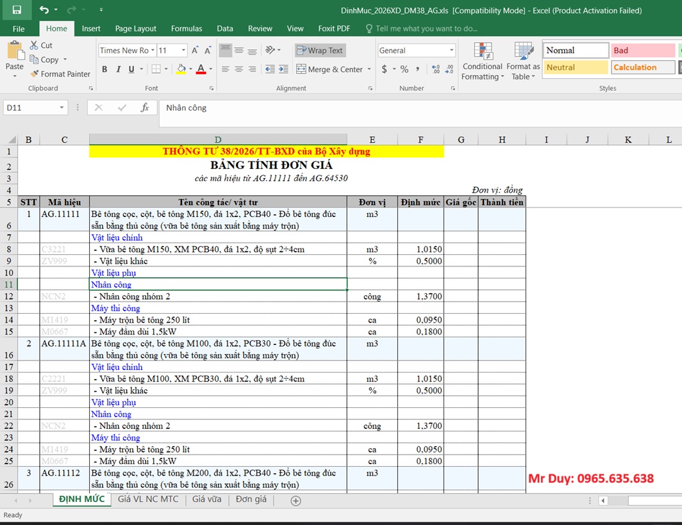Open the File menu
Viewport: 682px width, 525px height.
19,29
